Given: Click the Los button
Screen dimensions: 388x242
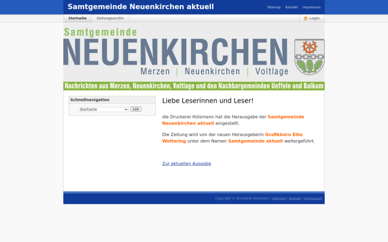Looking at the screenshot, I should point(136,109).
